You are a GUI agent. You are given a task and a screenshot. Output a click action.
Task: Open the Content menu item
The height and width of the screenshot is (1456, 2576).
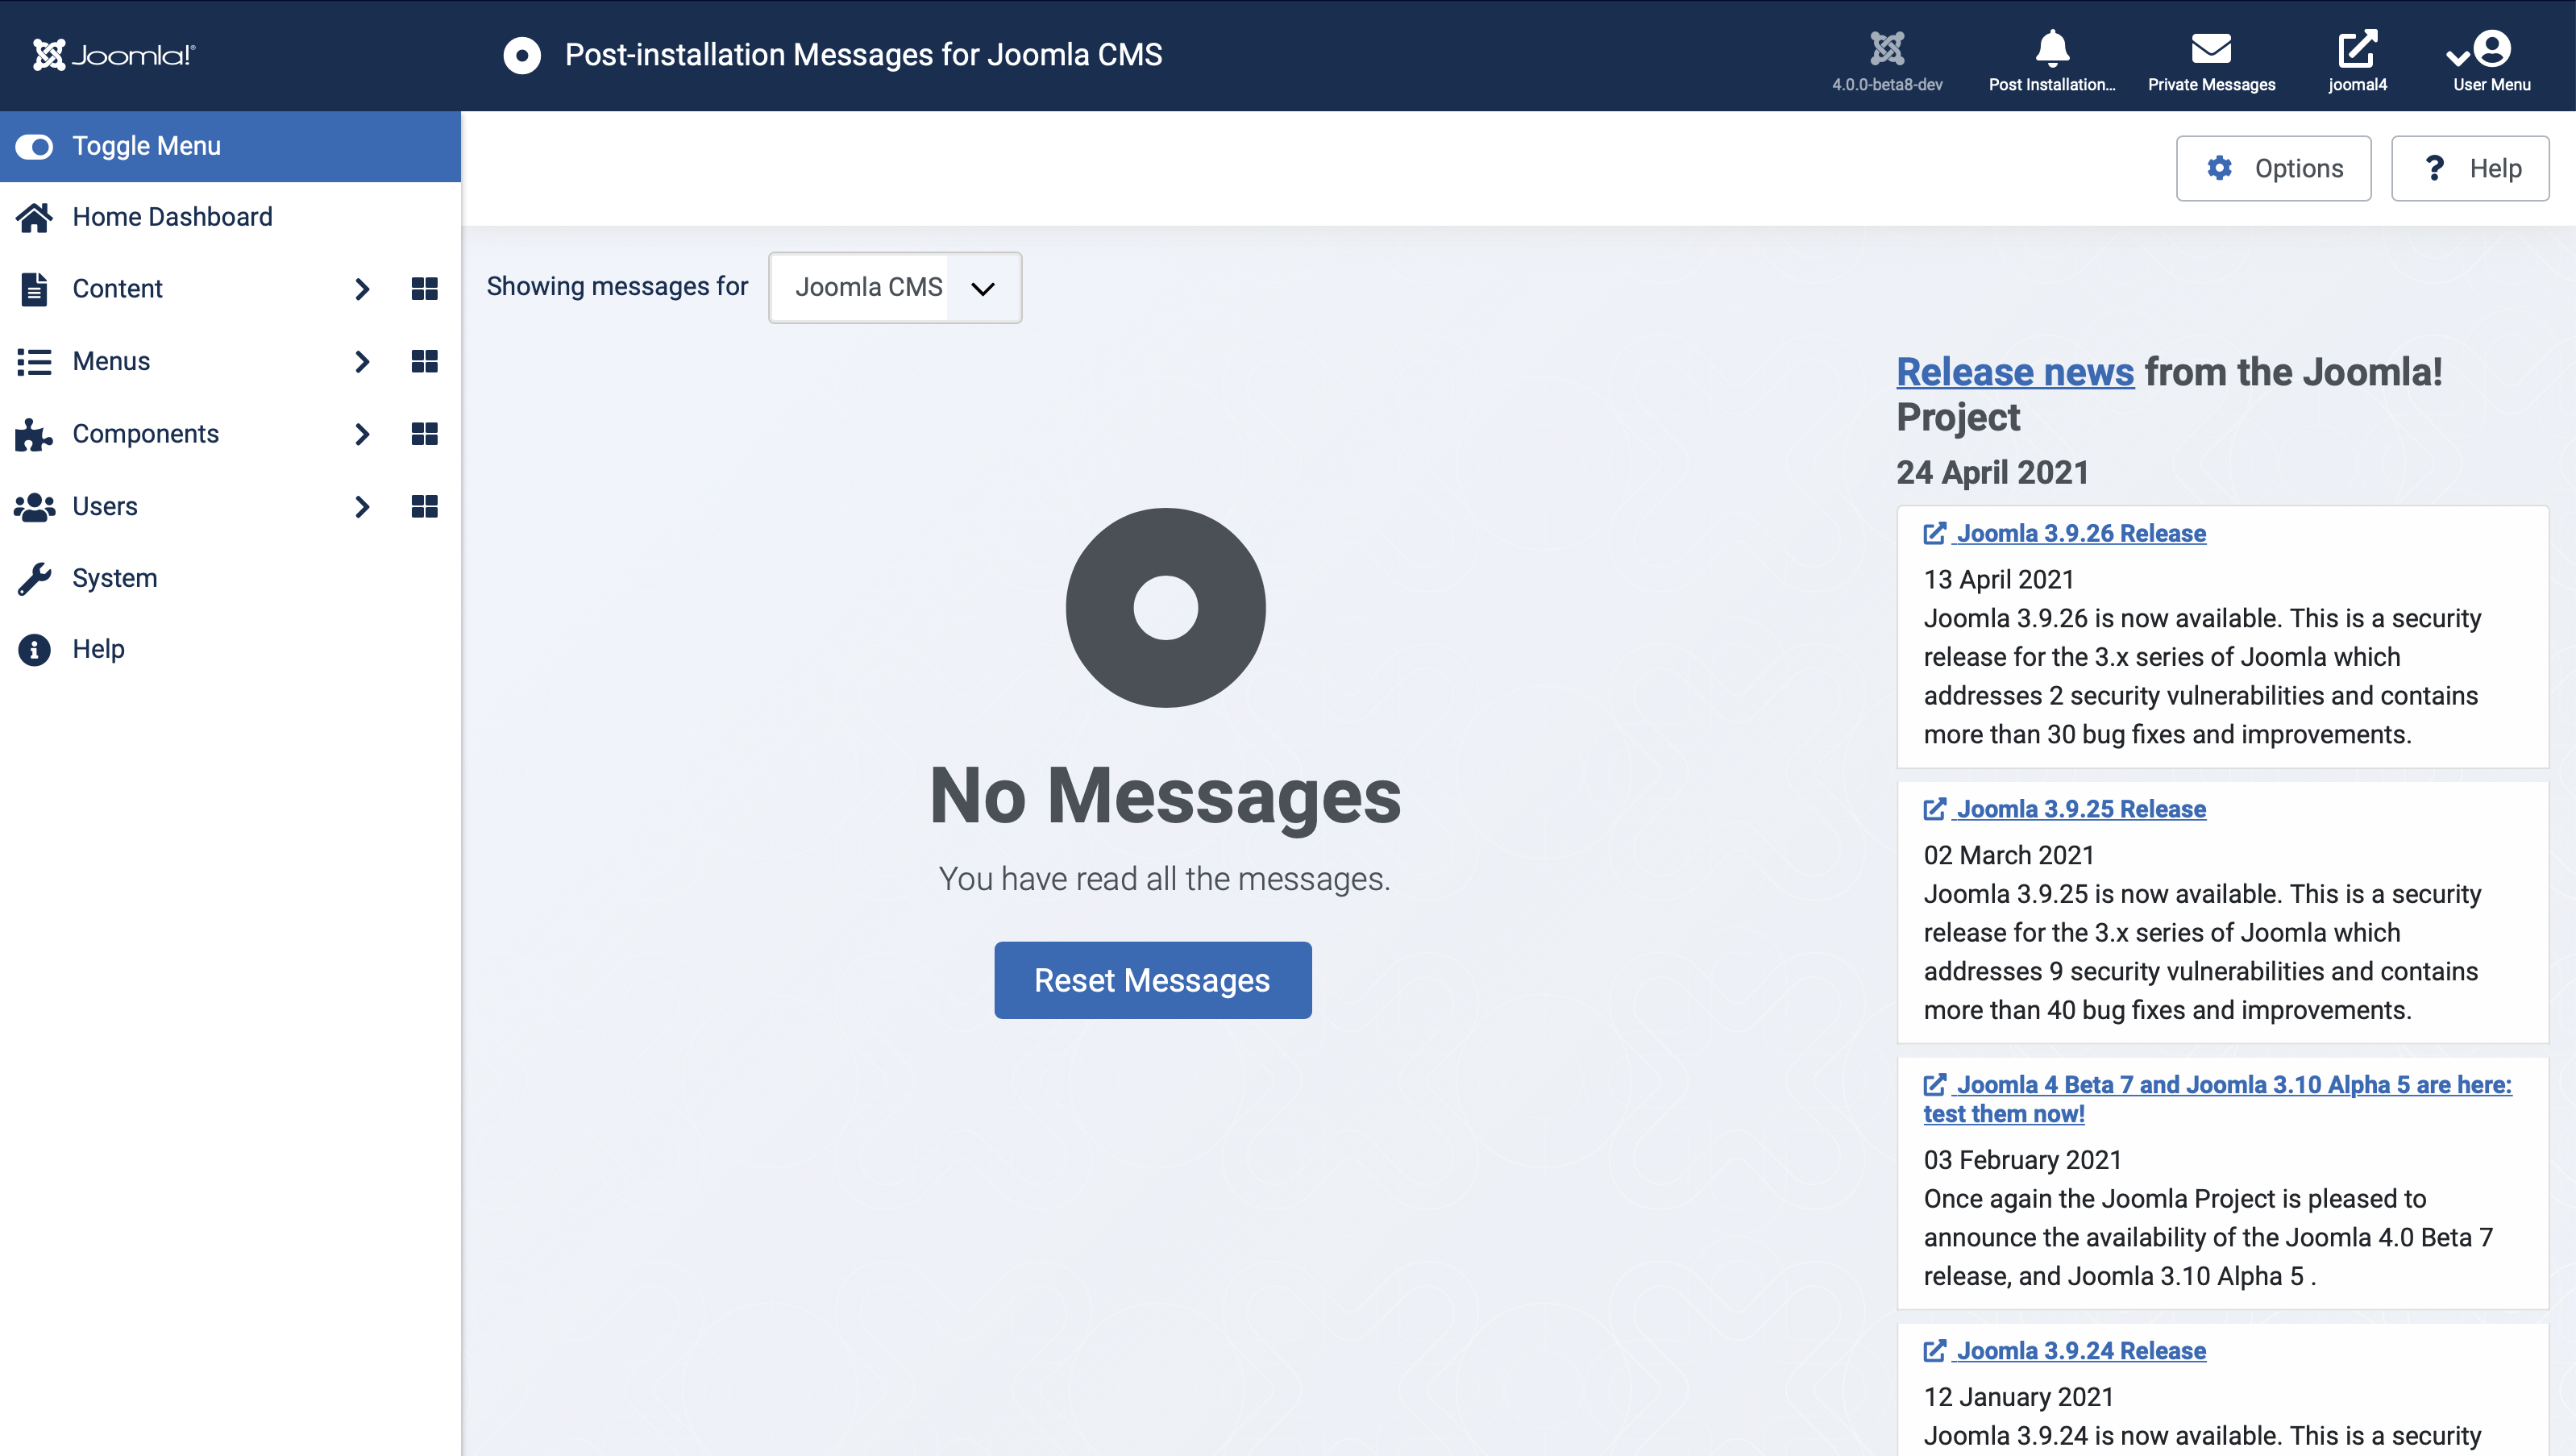tap(117, 289)
